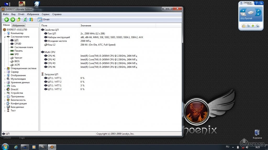268x150 pixels.
Task: Click the База данных tree icon
Action: coord(8,107)
